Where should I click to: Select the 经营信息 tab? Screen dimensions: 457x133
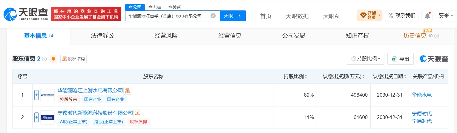click(x=230, y=36)
